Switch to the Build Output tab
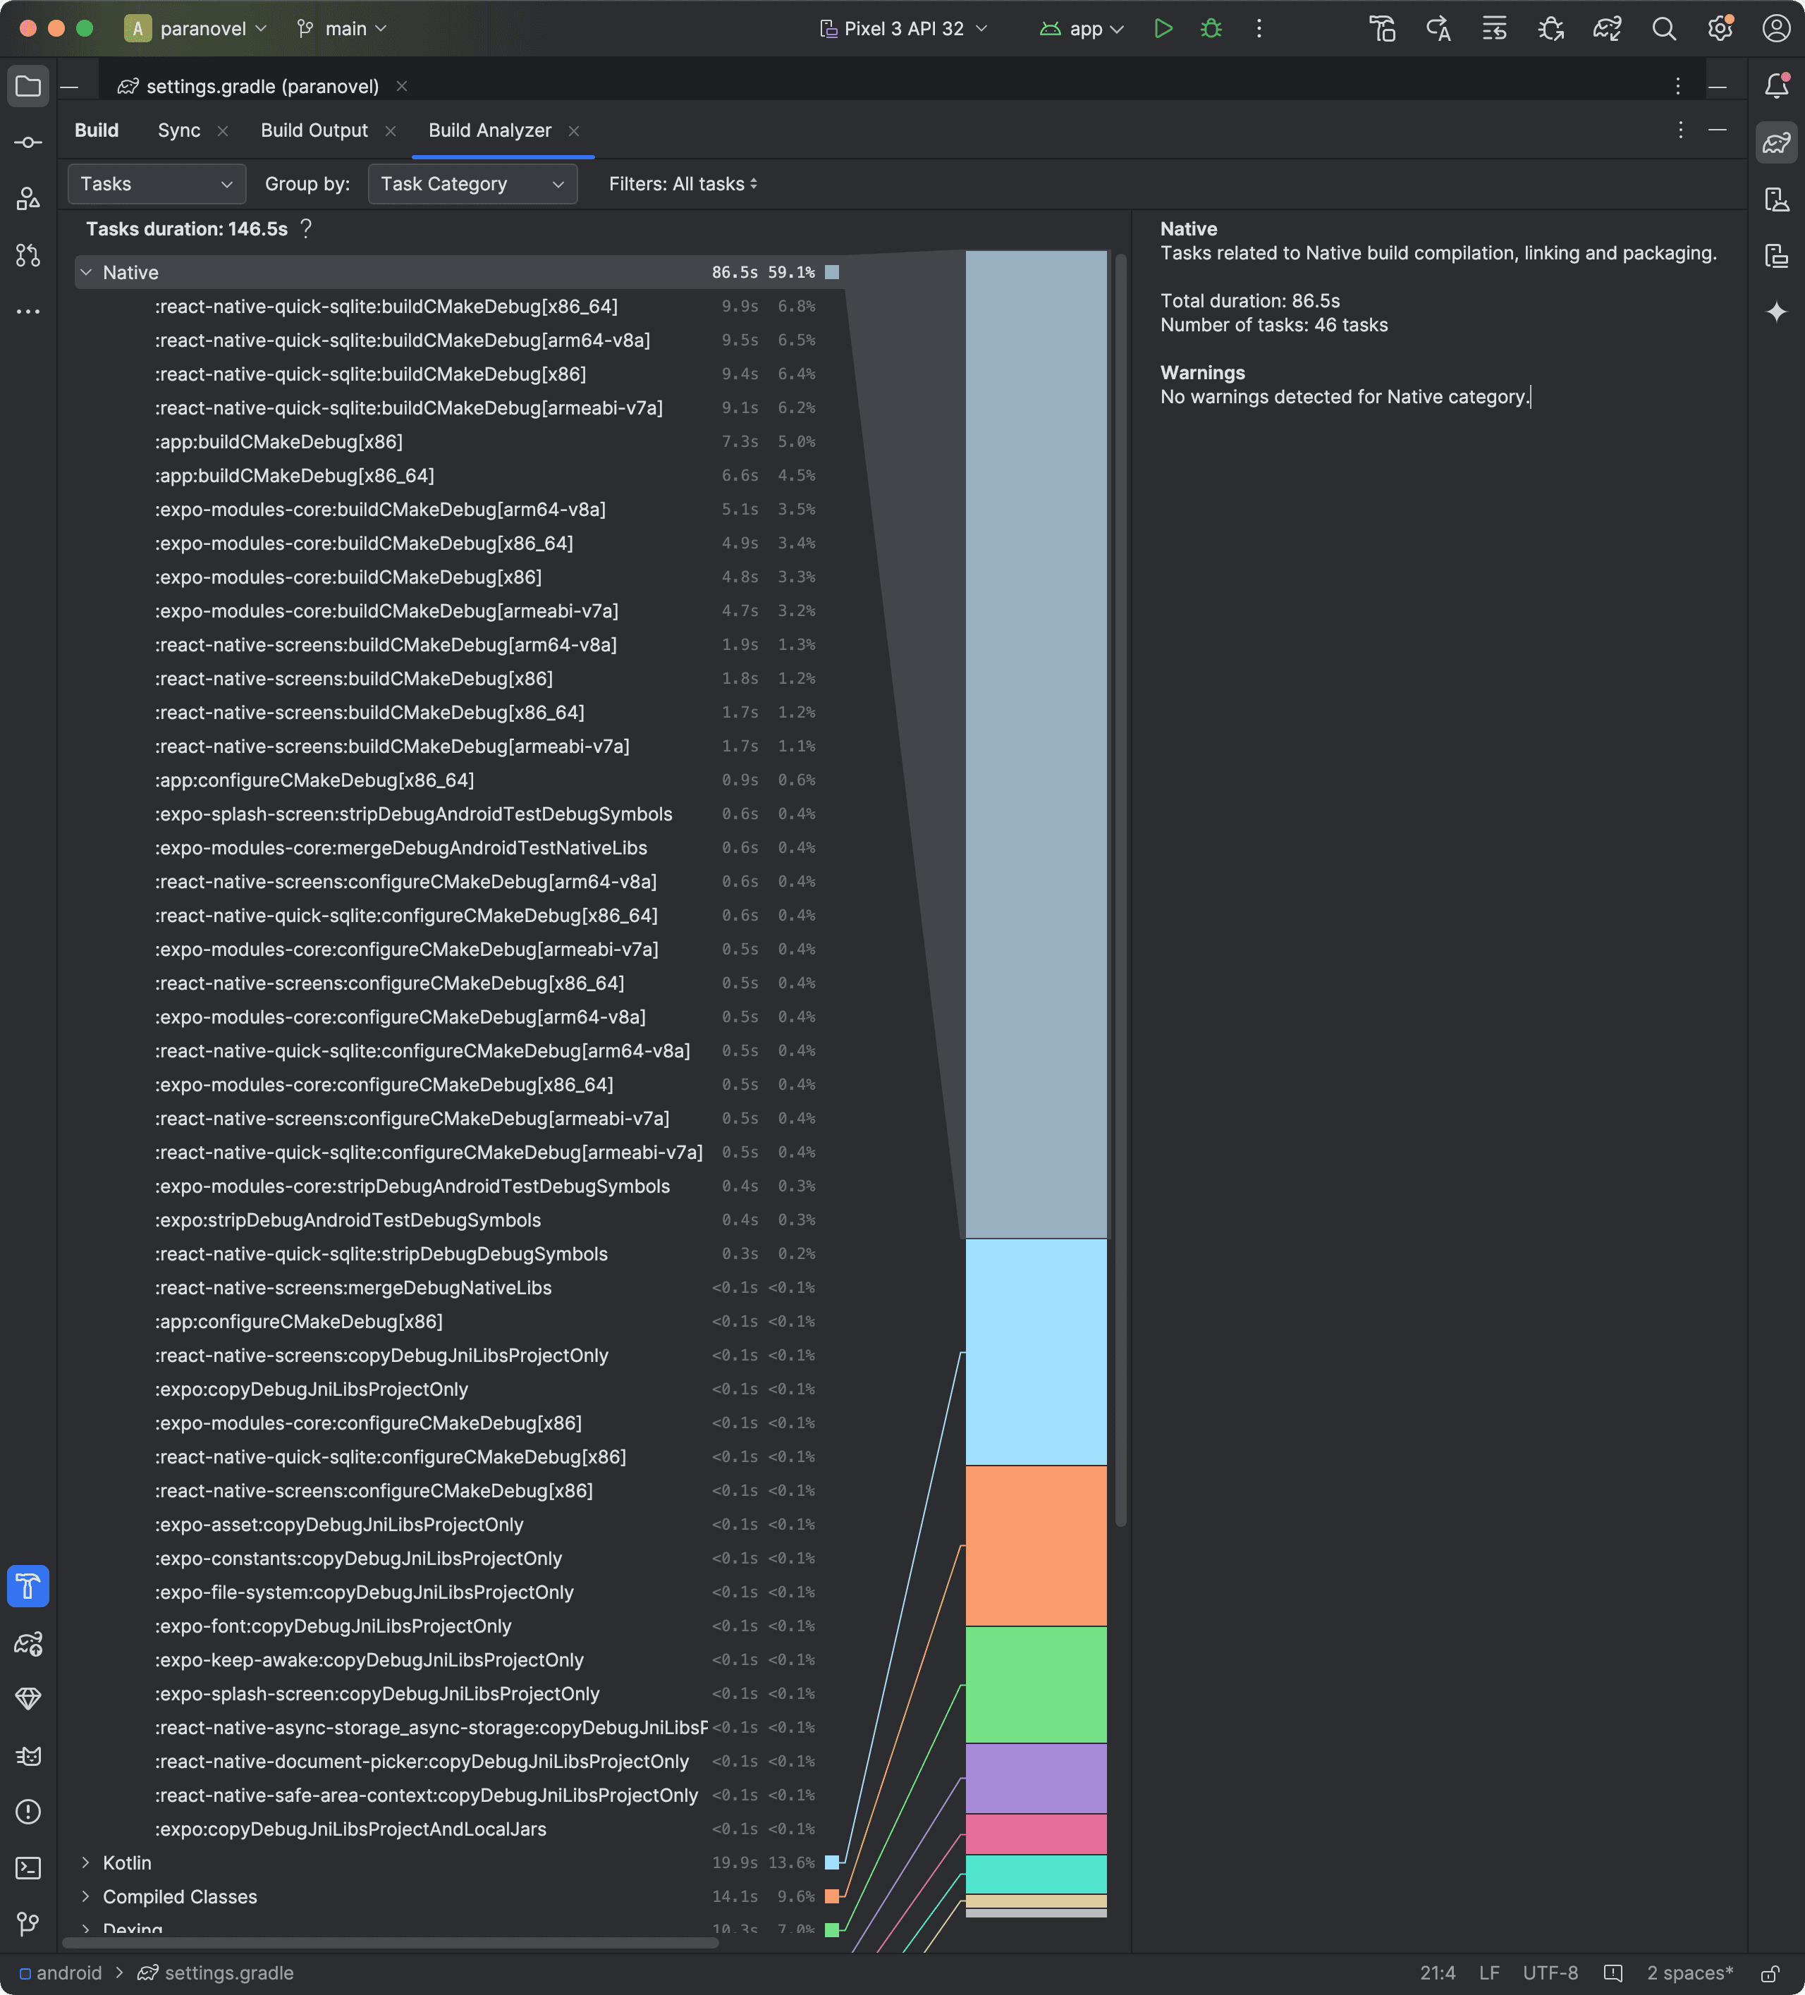1805x1995 pixels. 314,130
